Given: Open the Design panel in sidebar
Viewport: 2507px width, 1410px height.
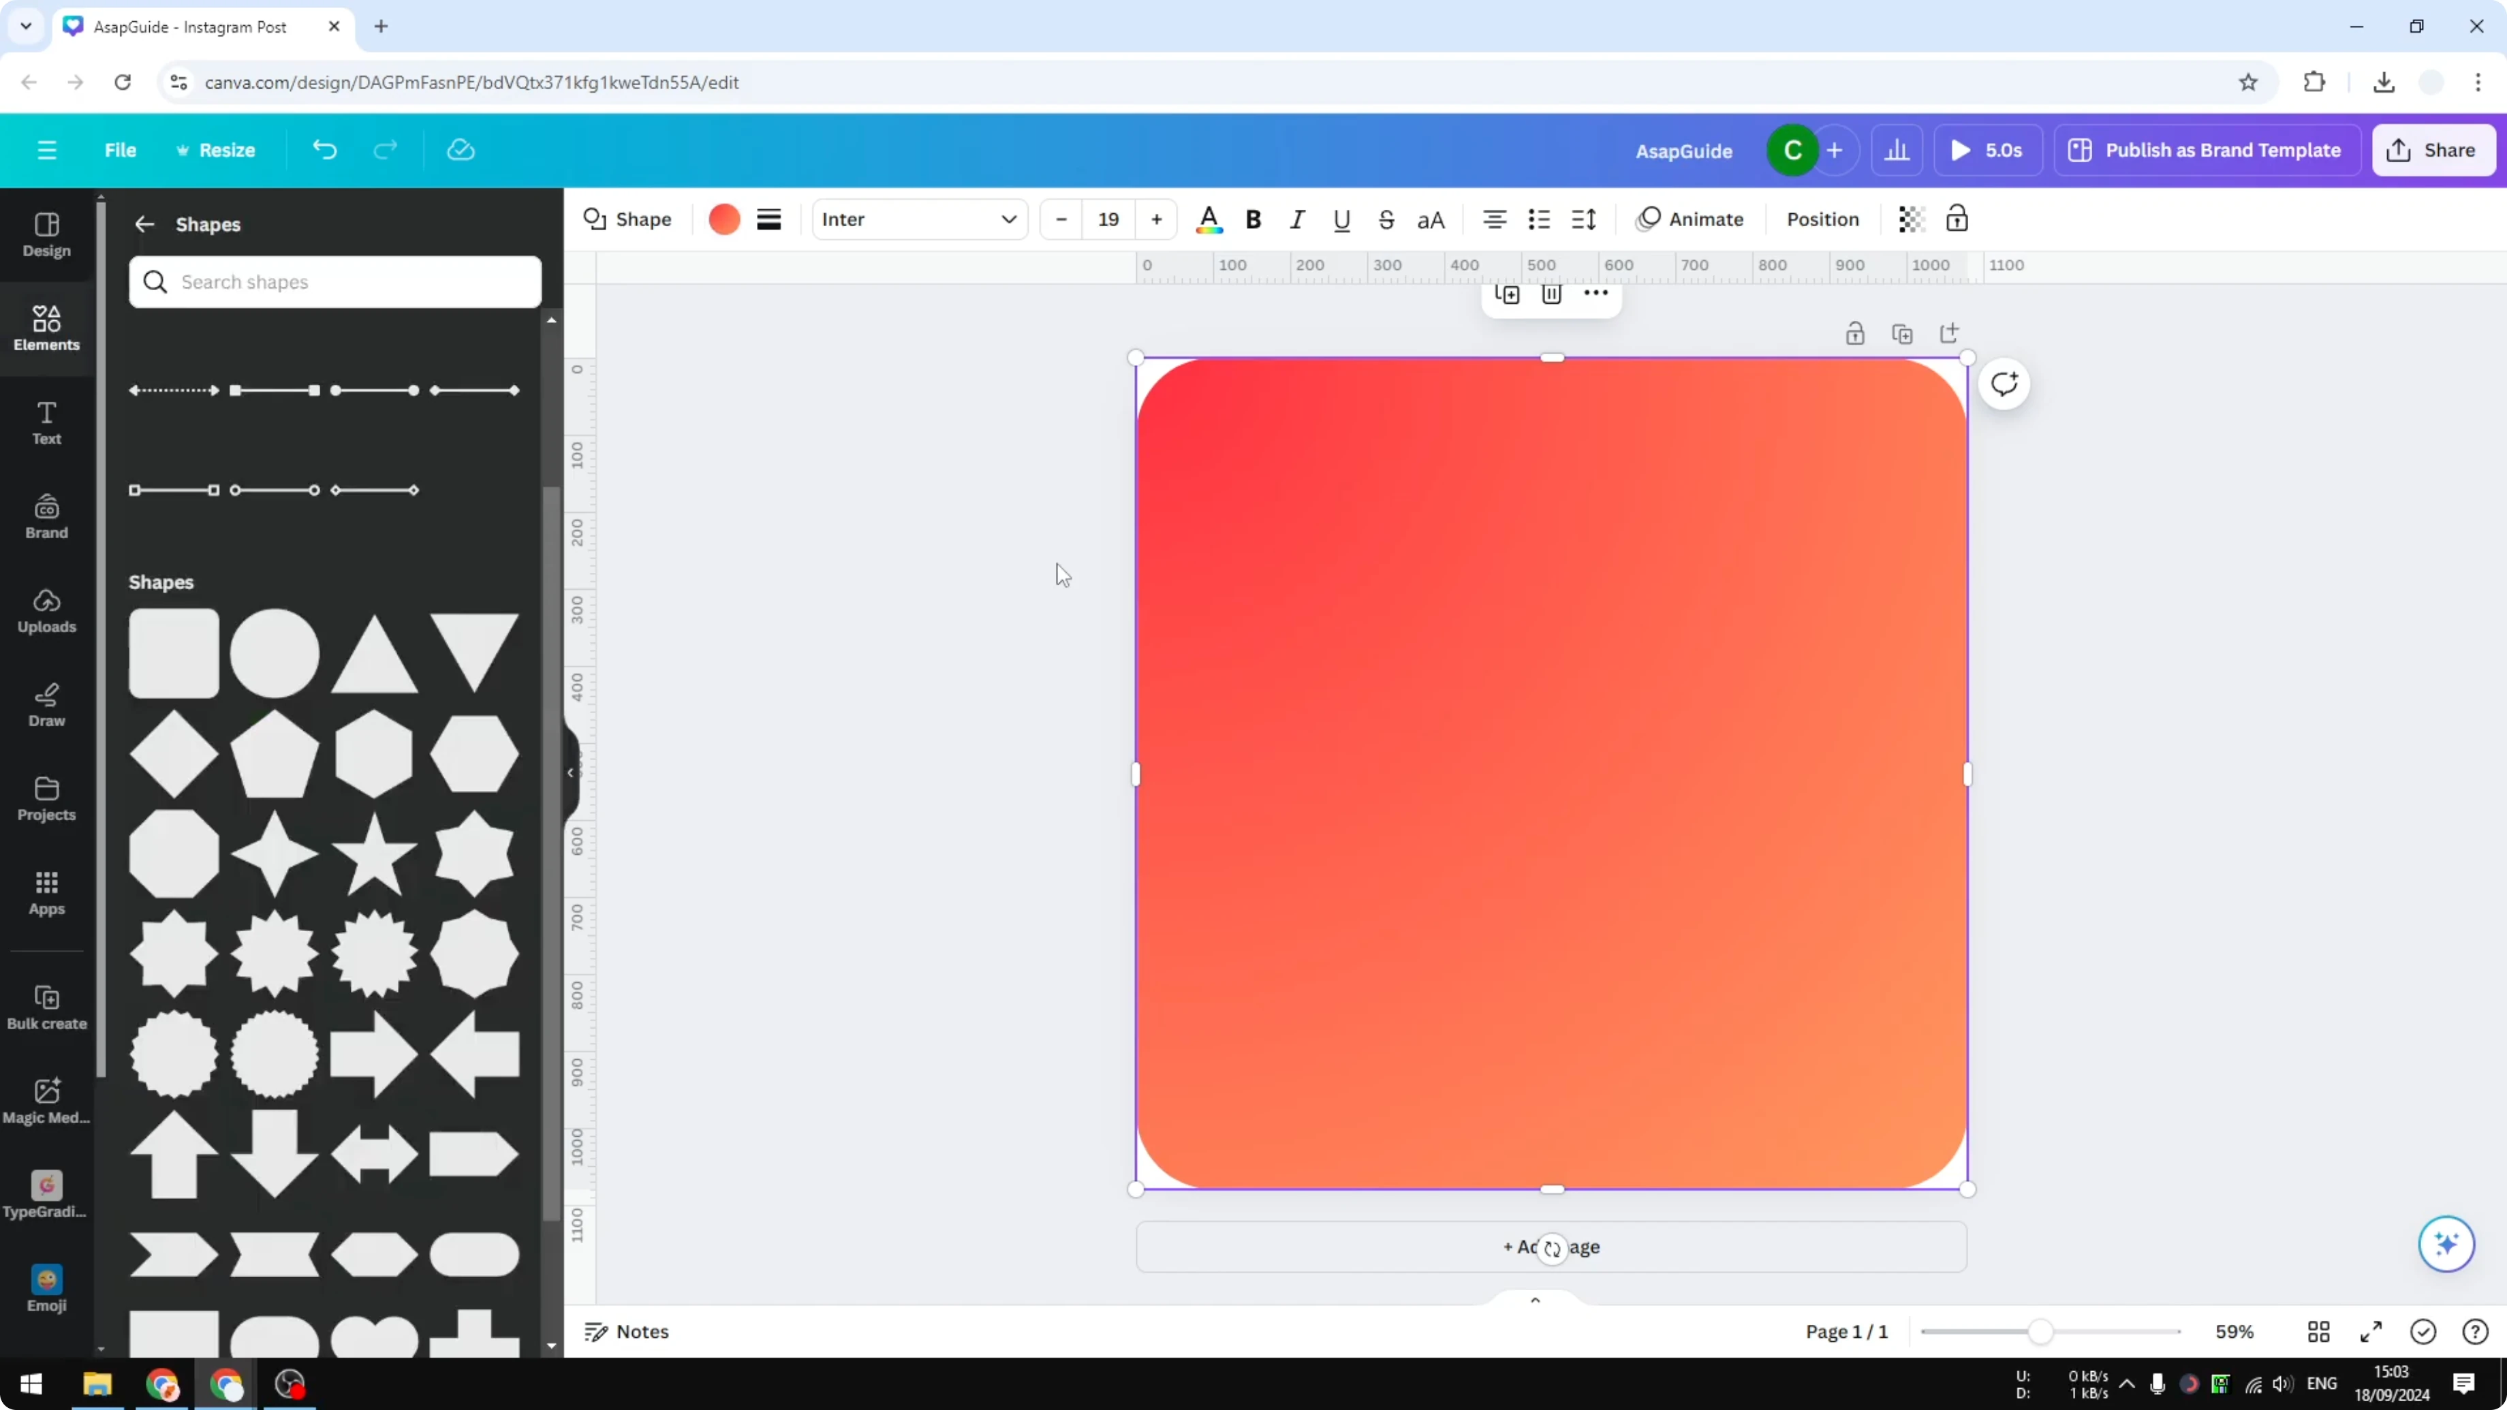Looking at the screenshot, I should pyautogui.click(x=47, y=234).
